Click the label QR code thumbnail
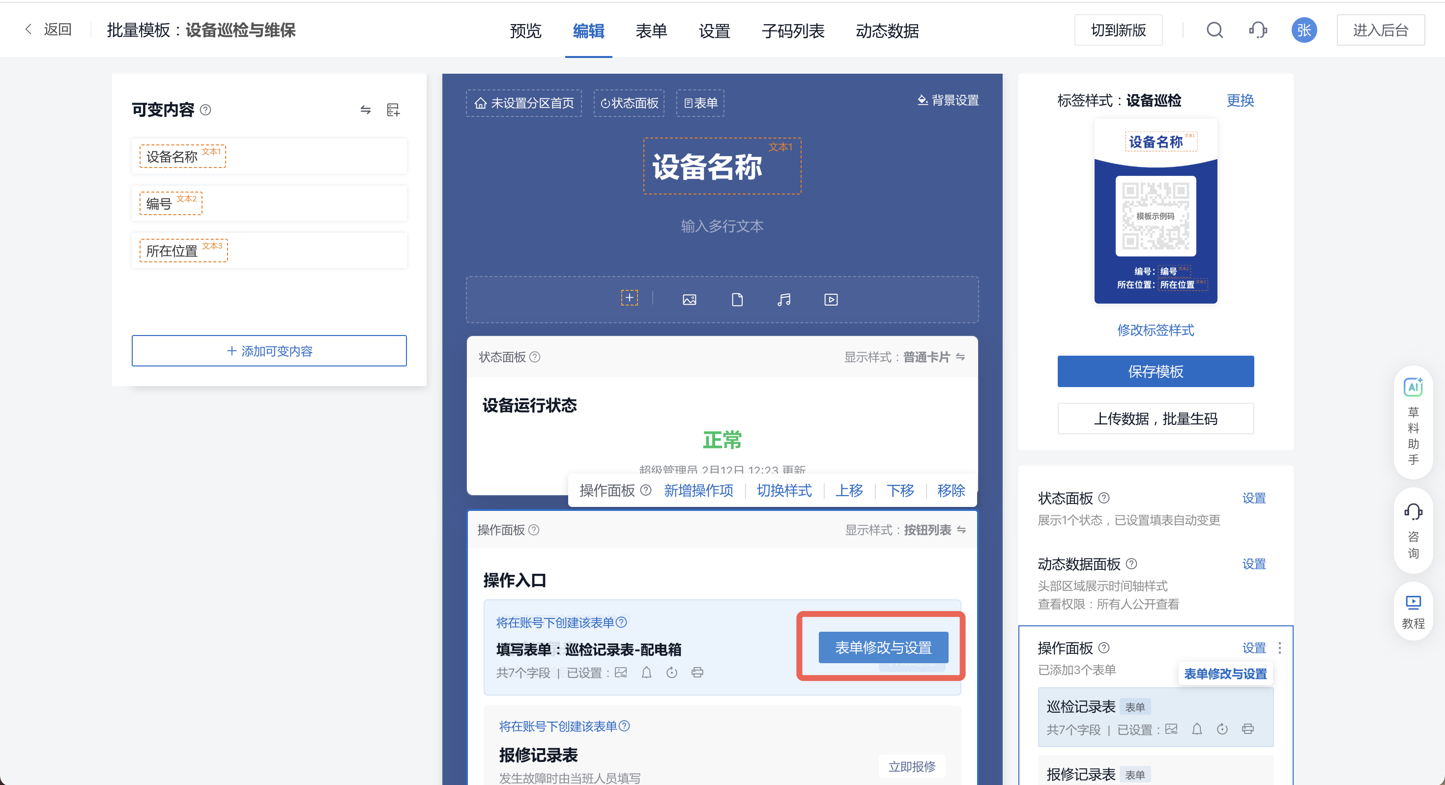 coord(1156,217)
